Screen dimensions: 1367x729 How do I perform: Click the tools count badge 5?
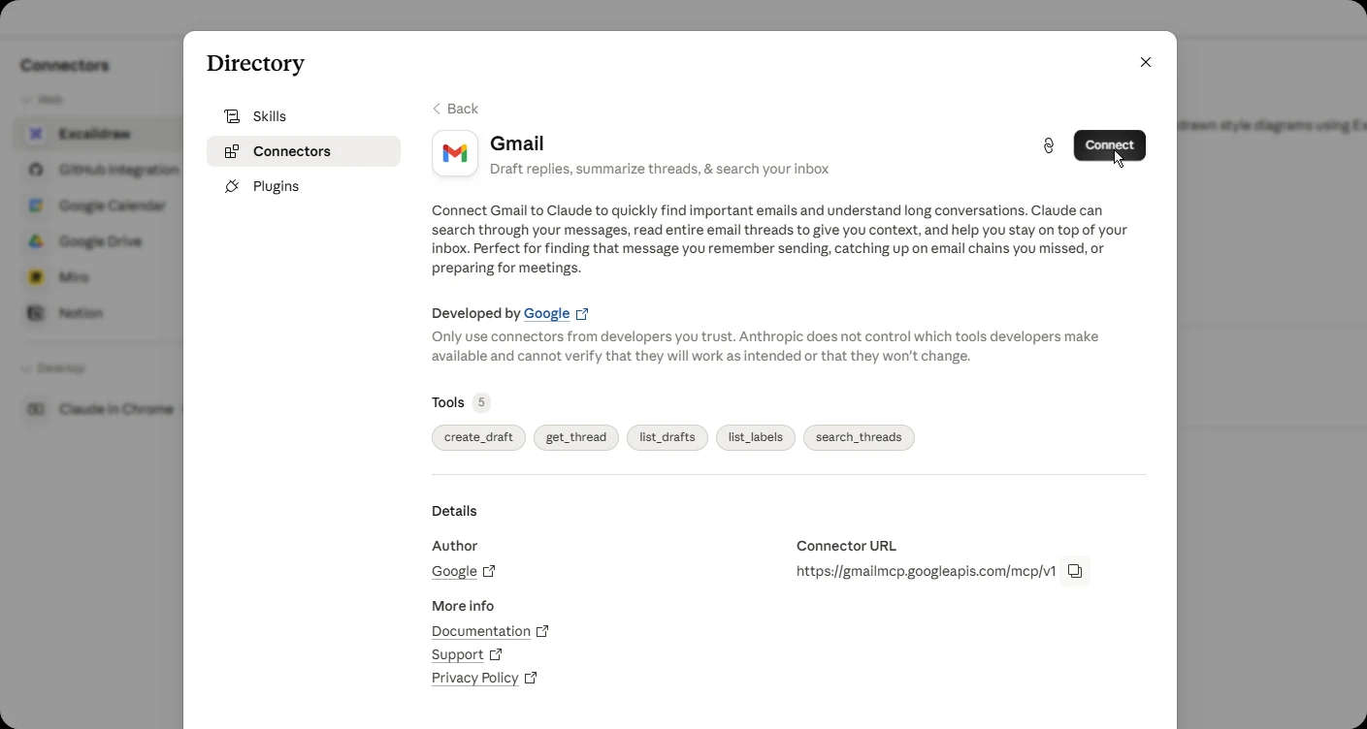click(481, 402)
